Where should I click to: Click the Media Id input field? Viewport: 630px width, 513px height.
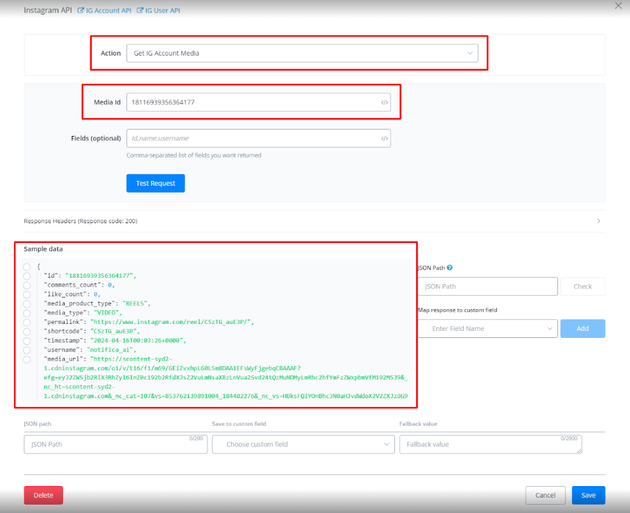(x=250, y=103)
